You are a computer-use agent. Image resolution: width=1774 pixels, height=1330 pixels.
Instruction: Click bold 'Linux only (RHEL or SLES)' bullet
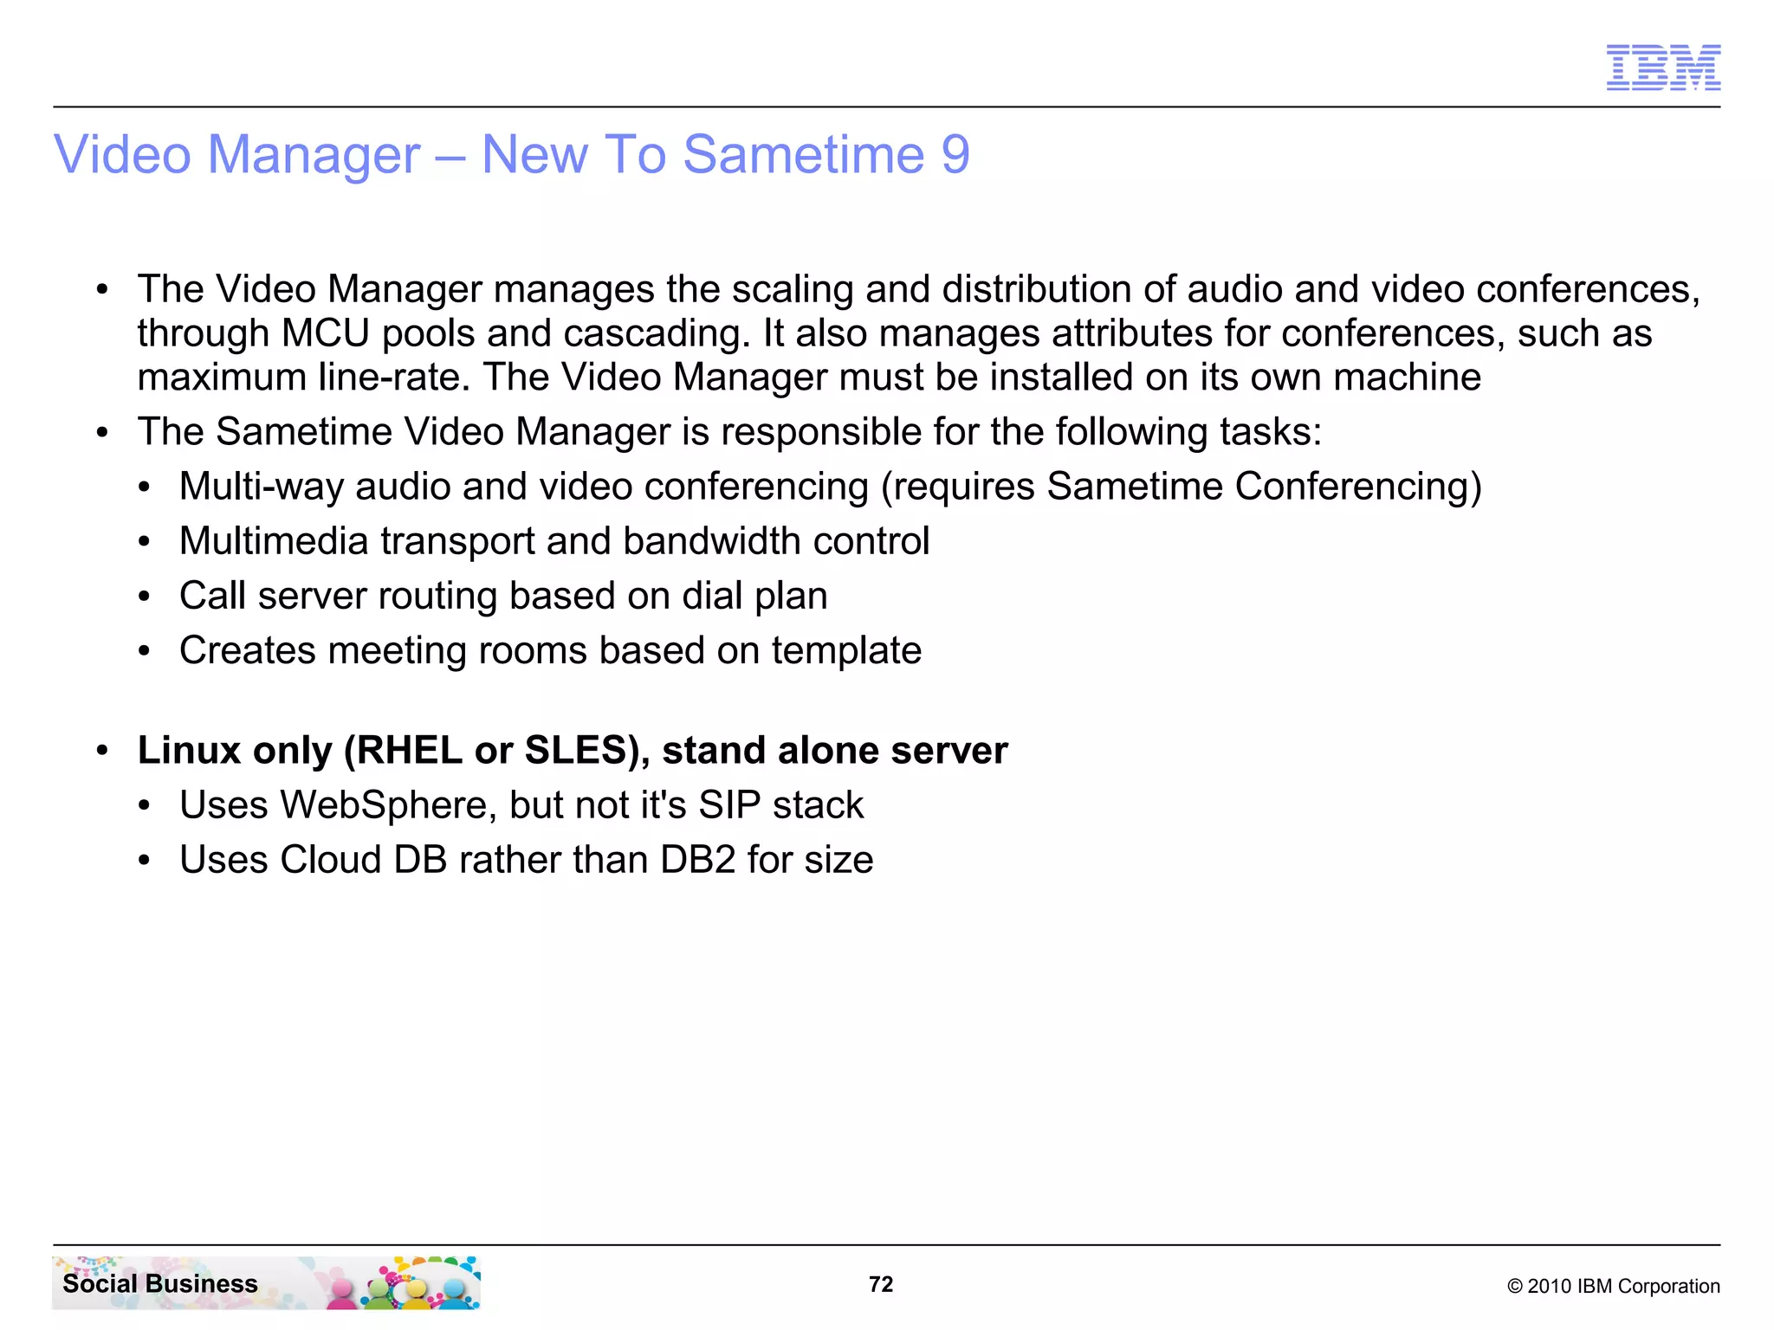pos(573,750)
